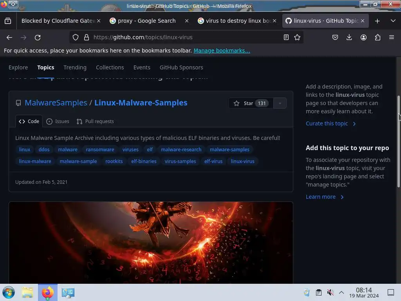Open the Issues tab of repository card
The image size is (401, 301).
(x=58, y=121)
